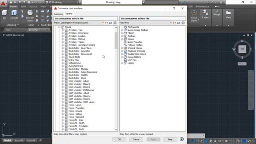256x144 pixels.
Task: Expand the Annotate - Text panel node
Action: point(62,30)
